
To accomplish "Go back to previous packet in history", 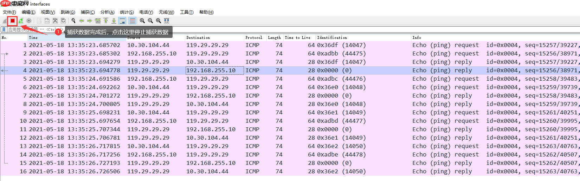I will click(82, 21).
